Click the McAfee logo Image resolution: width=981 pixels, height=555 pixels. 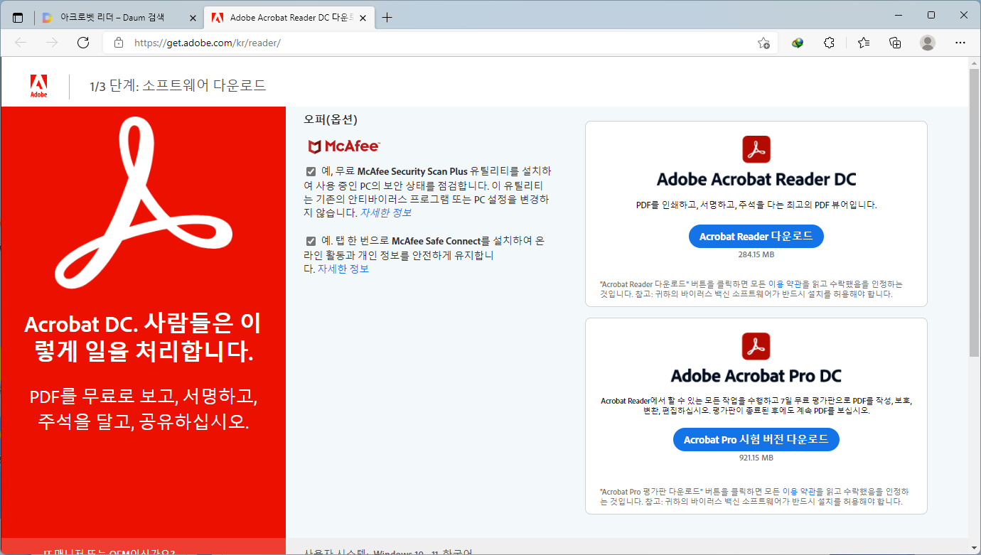pos(343,146)
